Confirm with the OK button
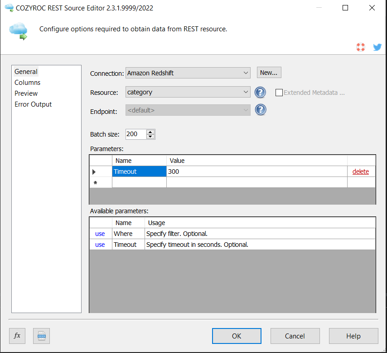Viewport: 387px width, 353px height. point(237,336)
